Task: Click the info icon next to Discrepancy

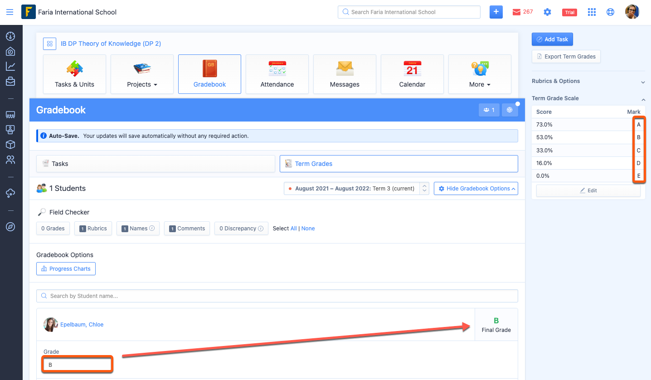Action: click(x=261, y=229)
